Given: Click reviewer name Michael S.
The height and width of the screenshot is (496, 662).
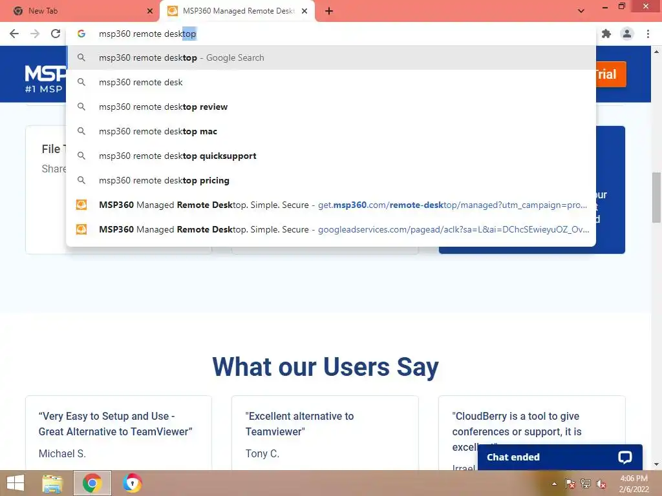Looking at the screenshot, I should coord(62,454).
